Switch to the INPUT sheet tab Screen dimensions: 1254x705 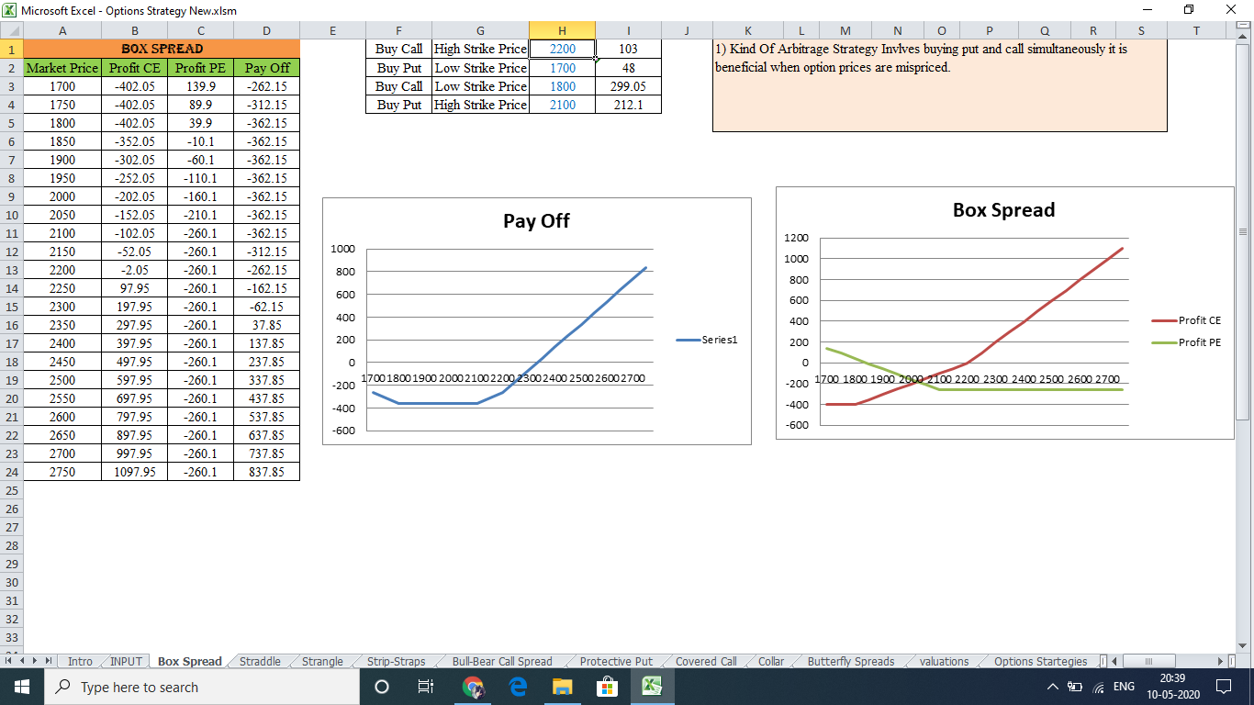coord(126,661)
